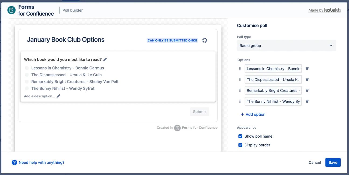The width and height of the screenshot is (349, 175).
Task: Uncheck Show poll name checkbox
Action: pyautogui.click(x=240, y=136)
